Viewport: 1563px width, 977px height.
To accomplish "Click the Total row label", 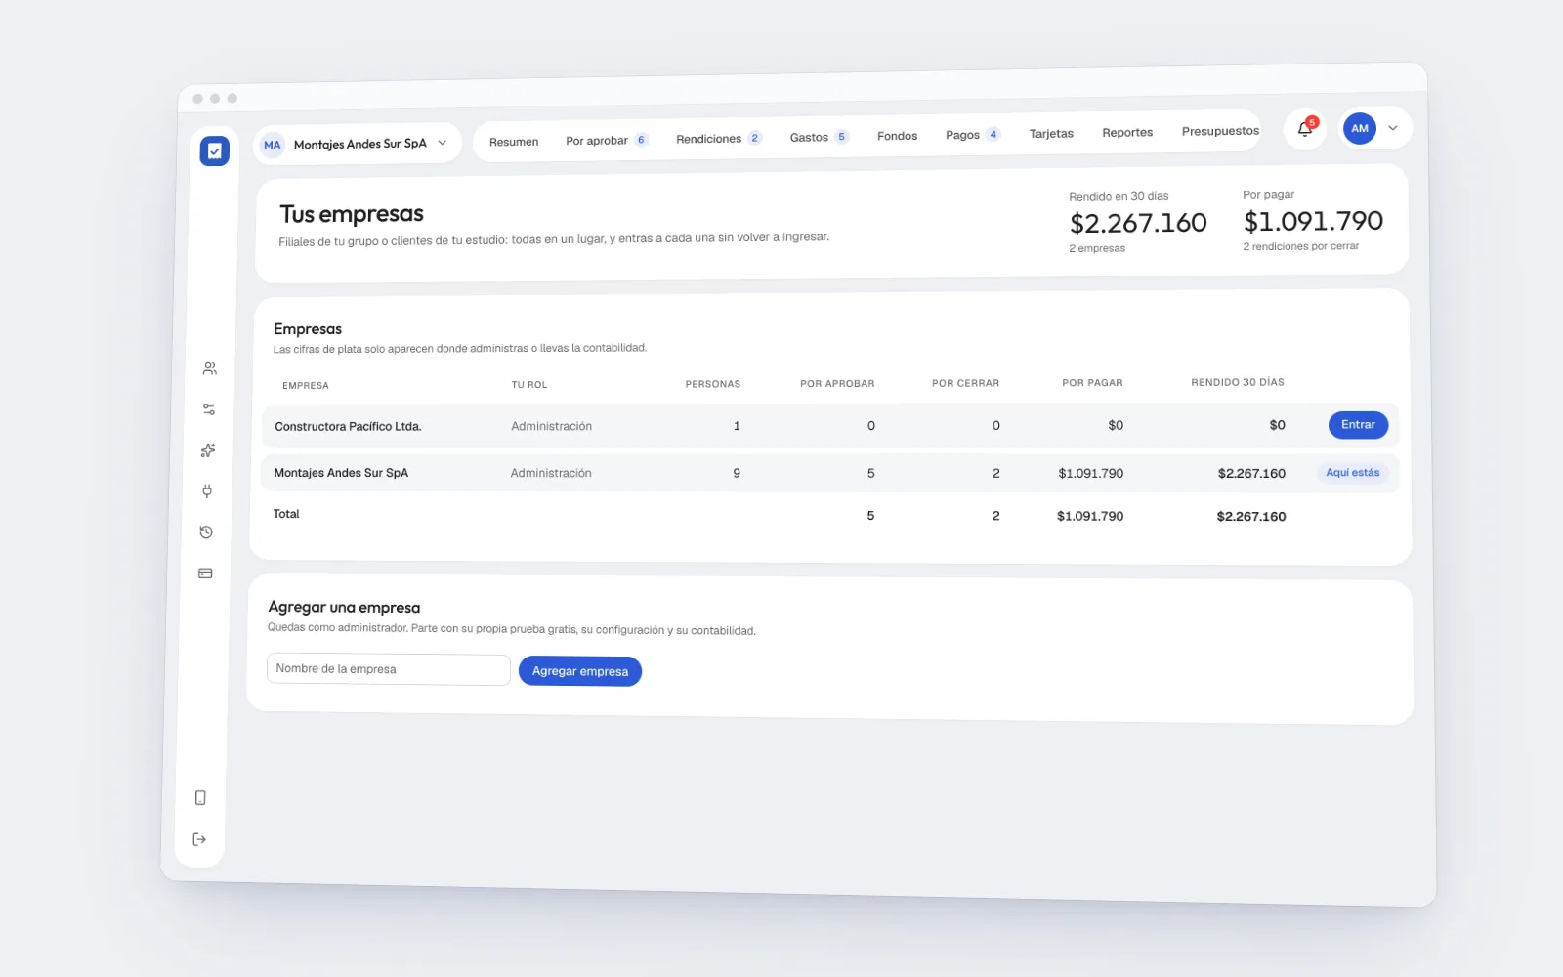I will tap(286, 514).
